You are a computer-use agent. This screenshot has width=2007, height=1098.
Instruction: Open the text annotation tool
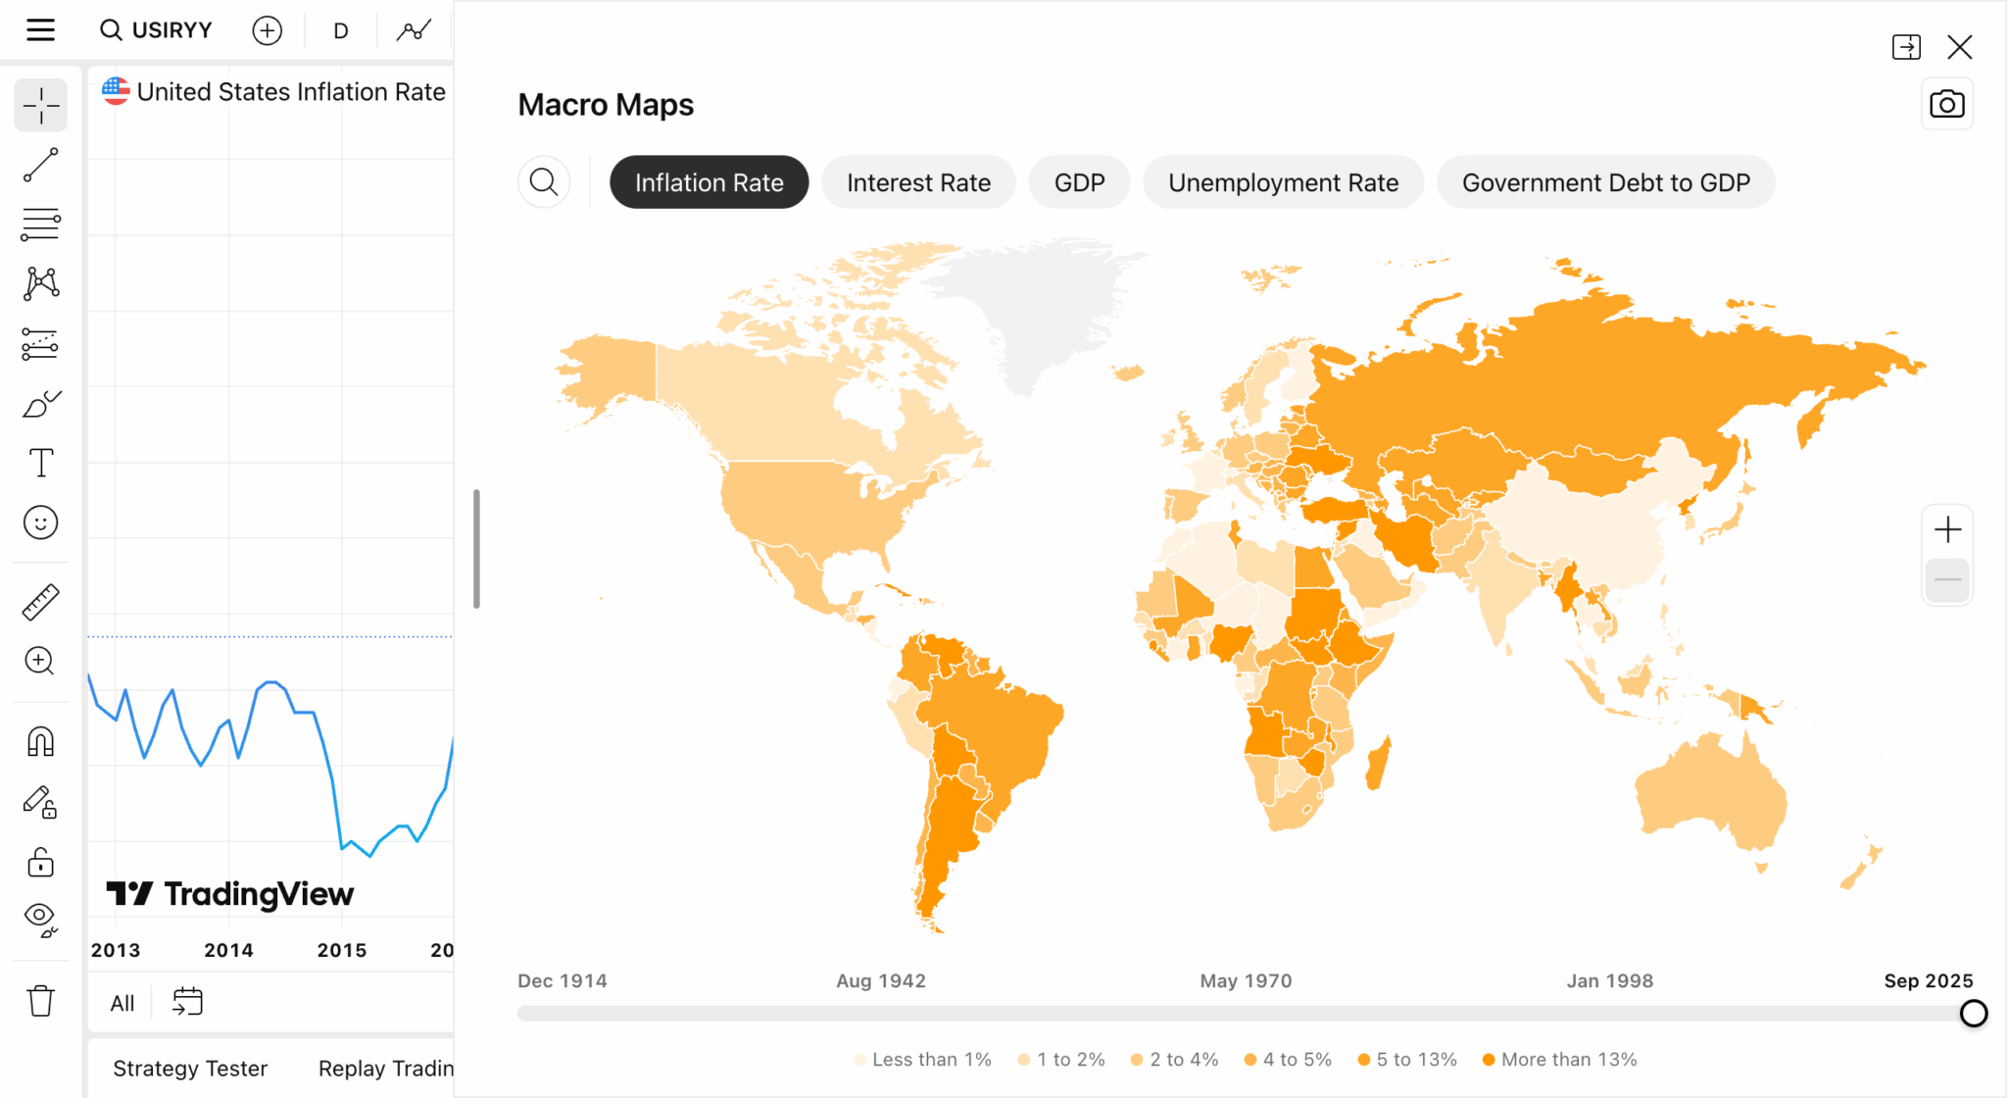[40, 462]
